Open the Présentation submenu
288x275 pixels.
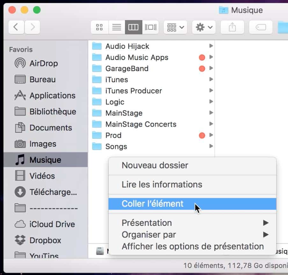point(192,223)
